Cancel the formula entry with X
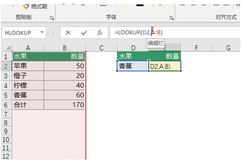The height and width of the screenshot is (160, 242). tap(68, 33)
